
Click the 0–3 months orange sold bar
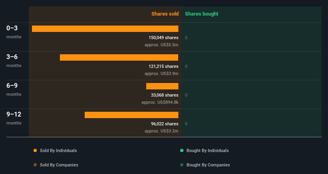point(105,29)
